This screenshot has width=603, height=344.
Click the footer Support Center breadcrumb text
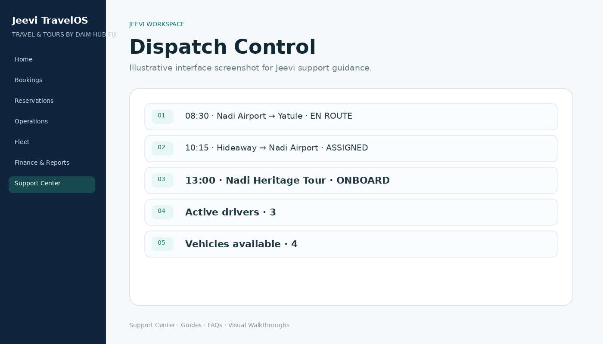(x=152, y=325)
